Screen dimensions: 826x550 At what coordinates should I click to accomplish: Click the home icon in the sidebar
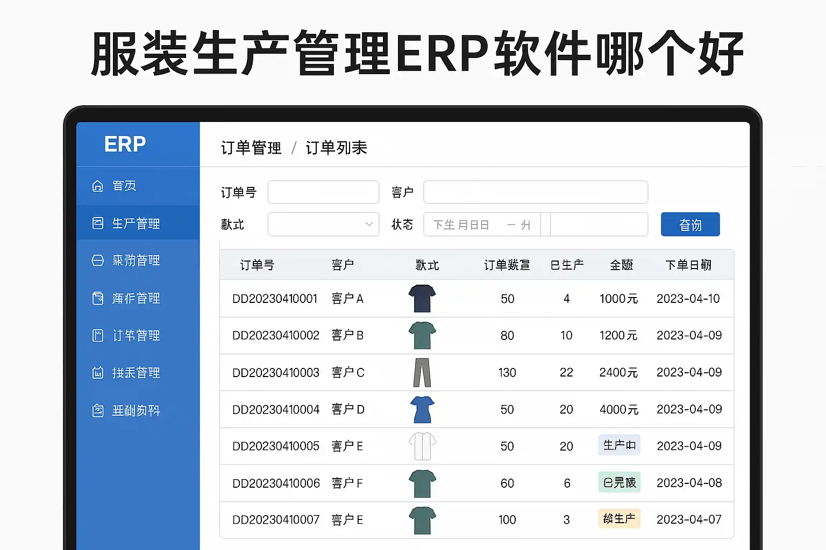click(97, 186)
